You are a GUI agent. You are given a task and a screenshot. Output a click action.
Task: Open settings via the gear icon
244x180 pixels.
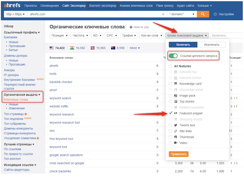215,14
